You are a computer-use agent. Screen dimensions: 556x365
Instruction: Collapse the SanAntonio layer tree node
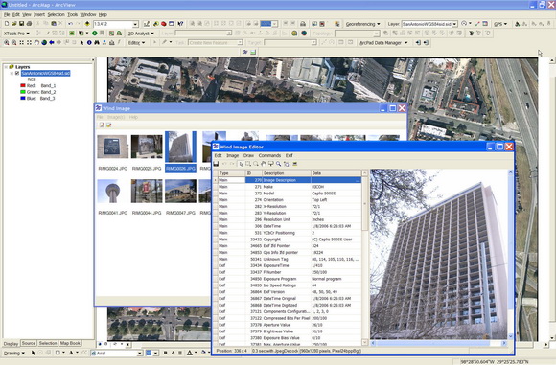tap(12, 74)
